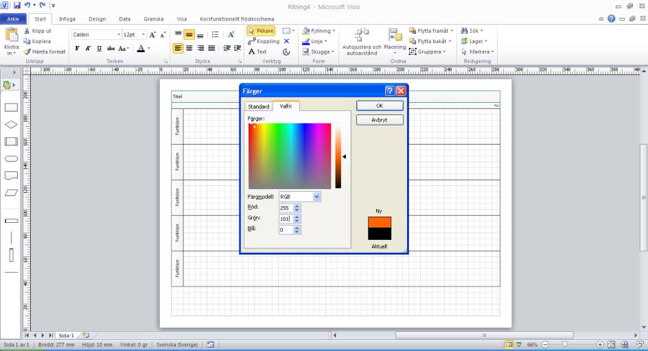The width and height of the screenshot is (648, 351).
Task: Click the macro recording icon in status bar
Action: coord(210,344)
